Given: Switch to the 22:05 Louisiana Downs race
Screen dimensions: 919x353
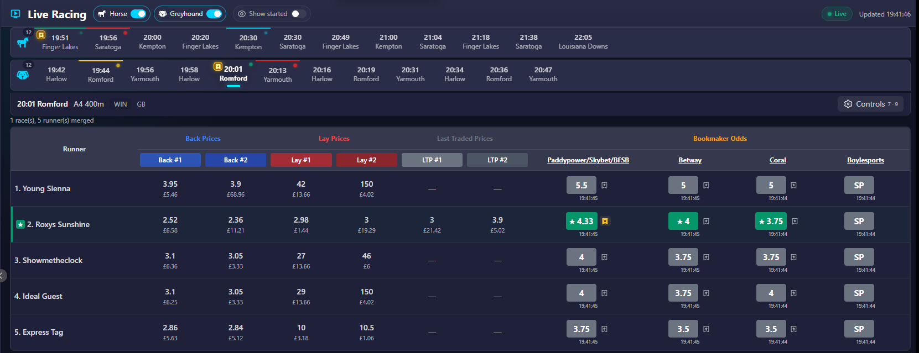Looking at the screenshot, I should point(583,42).
